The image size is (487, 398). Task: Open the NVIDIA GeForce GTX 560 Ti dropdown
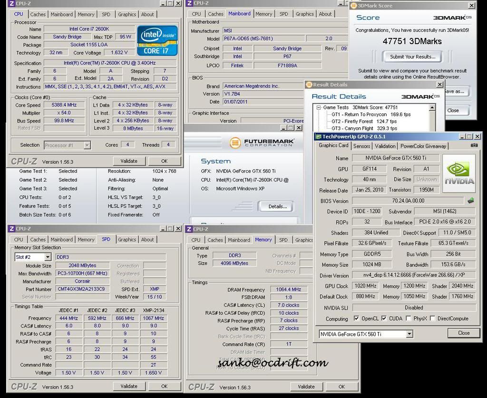tap(409, 334)
